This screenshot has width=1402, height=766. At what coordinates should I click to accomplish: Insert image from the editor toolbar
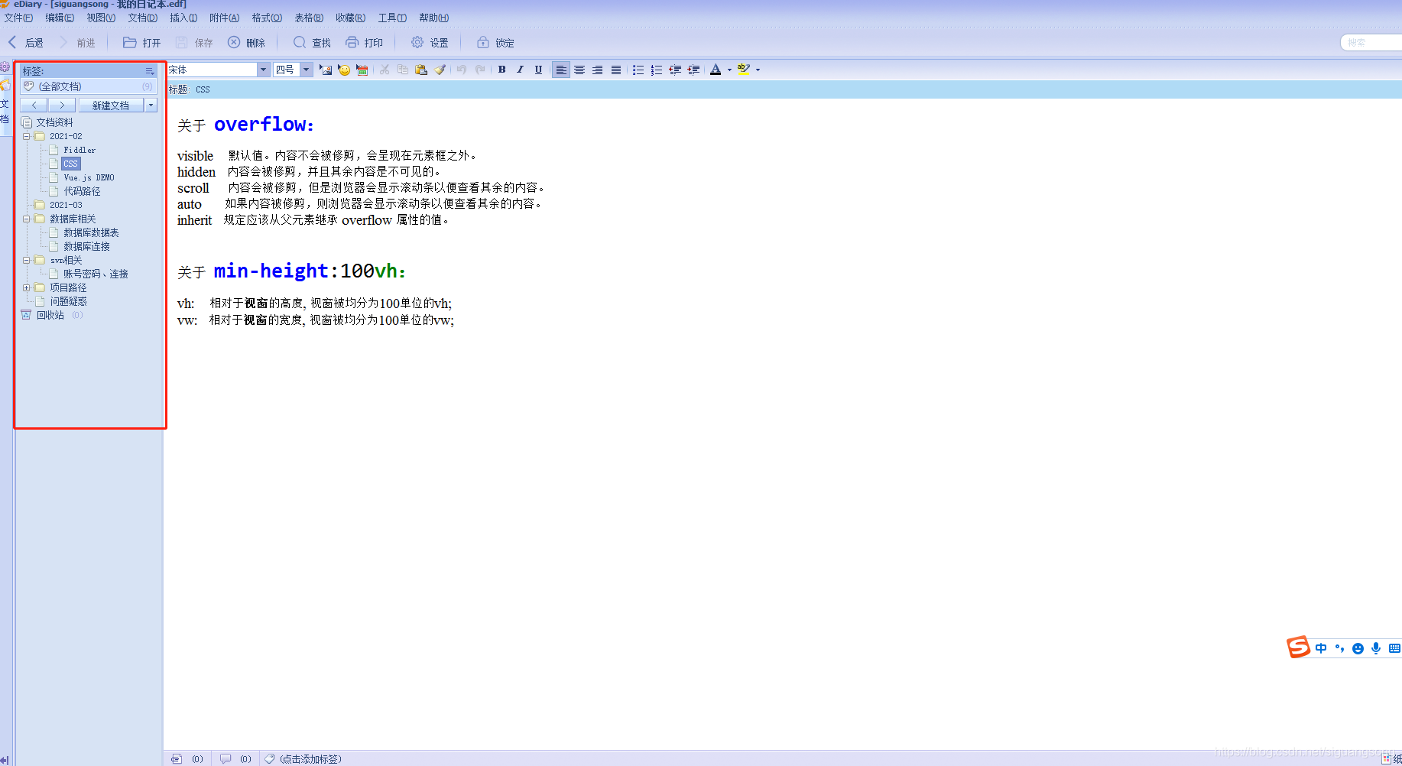(326, 70)
